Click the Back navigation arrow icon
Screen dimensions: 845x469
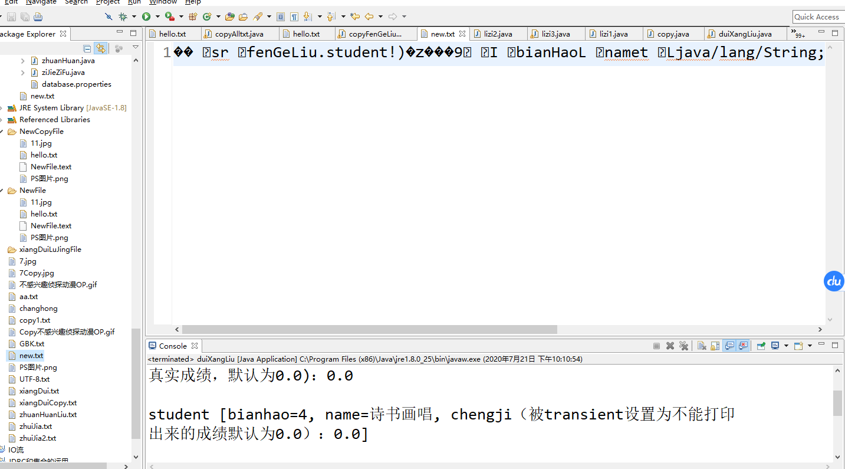coord(369,17)
